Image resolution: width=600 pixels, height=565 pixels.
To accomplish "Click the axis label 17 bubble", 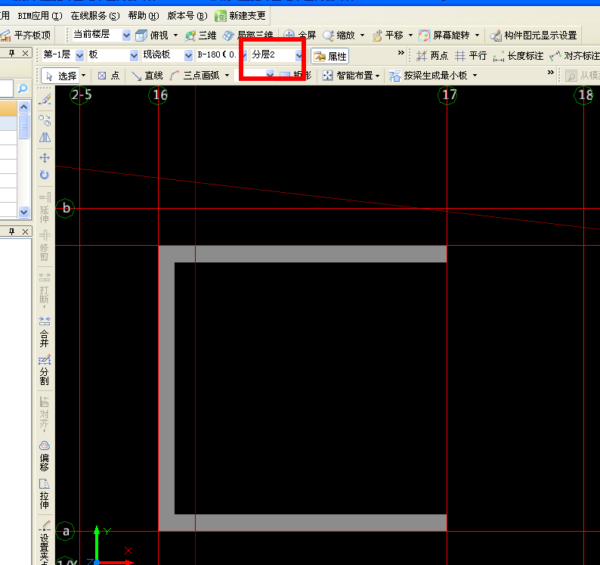I will (x=447, y=95).
